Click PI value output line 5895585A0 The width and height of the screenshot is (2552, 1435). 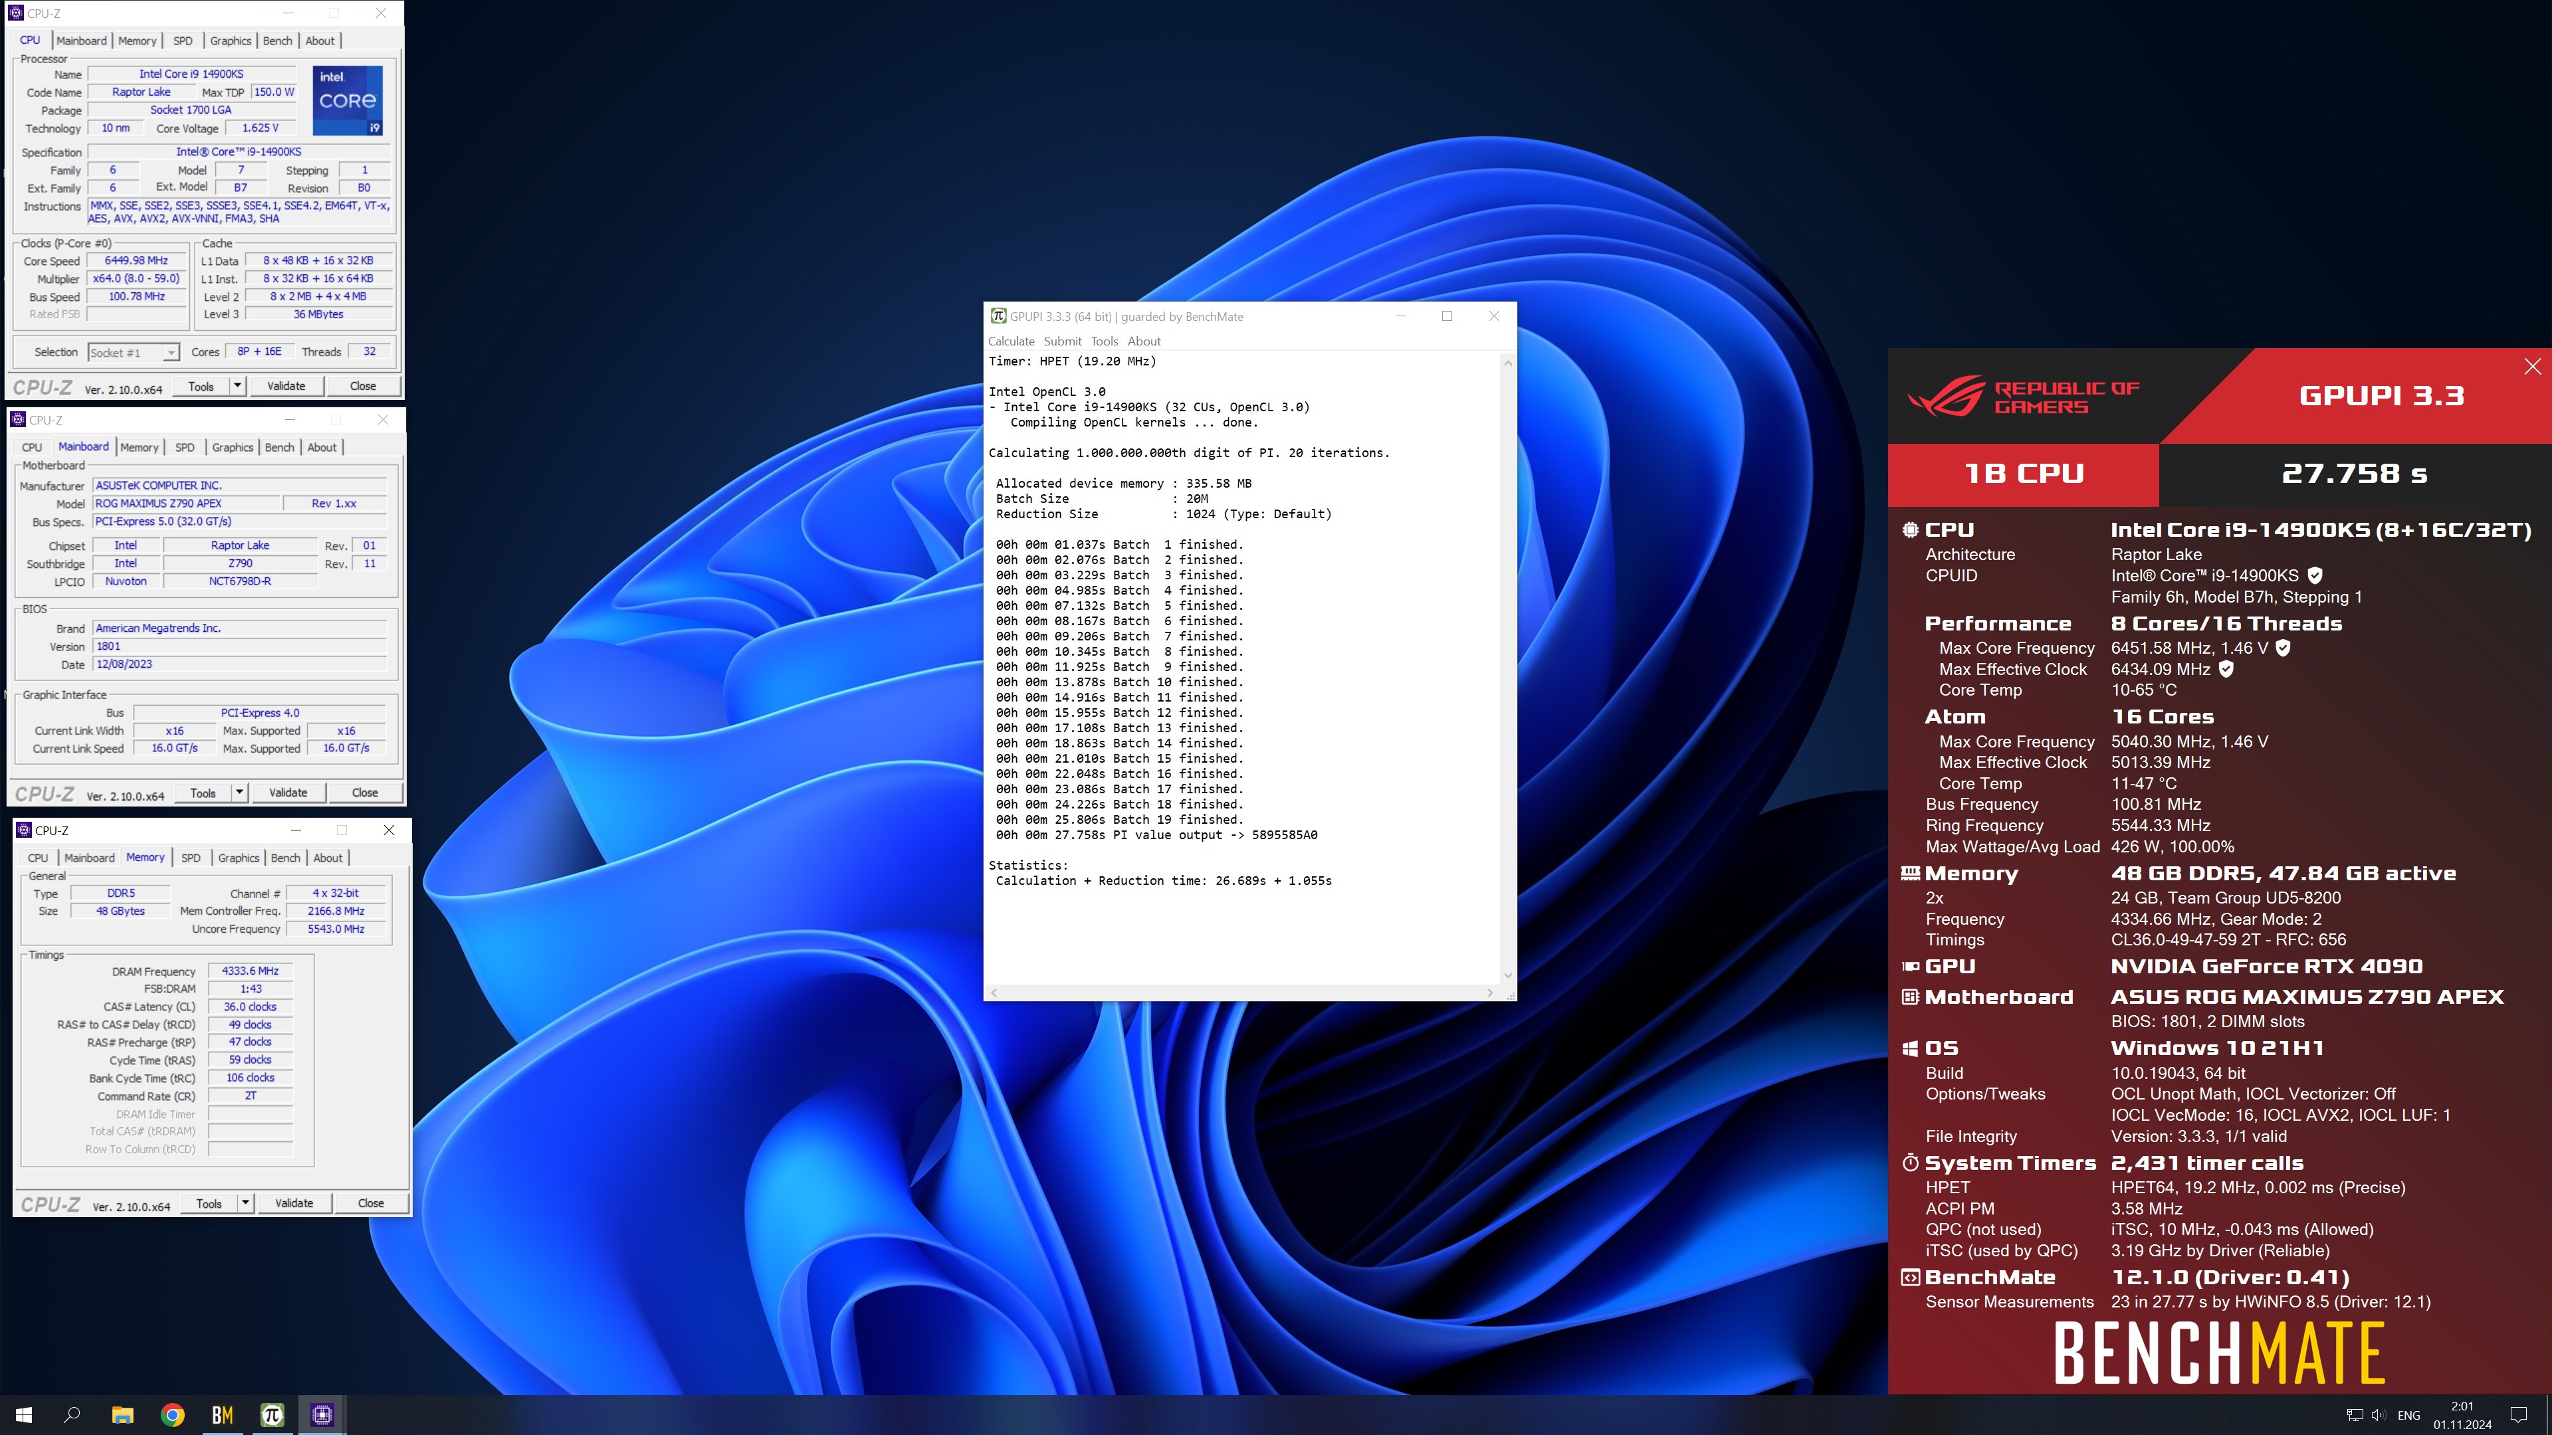tap(1156, 835)
